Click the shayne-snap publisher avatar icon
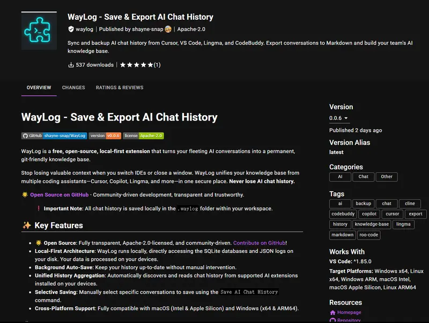 tap(168, 29)
